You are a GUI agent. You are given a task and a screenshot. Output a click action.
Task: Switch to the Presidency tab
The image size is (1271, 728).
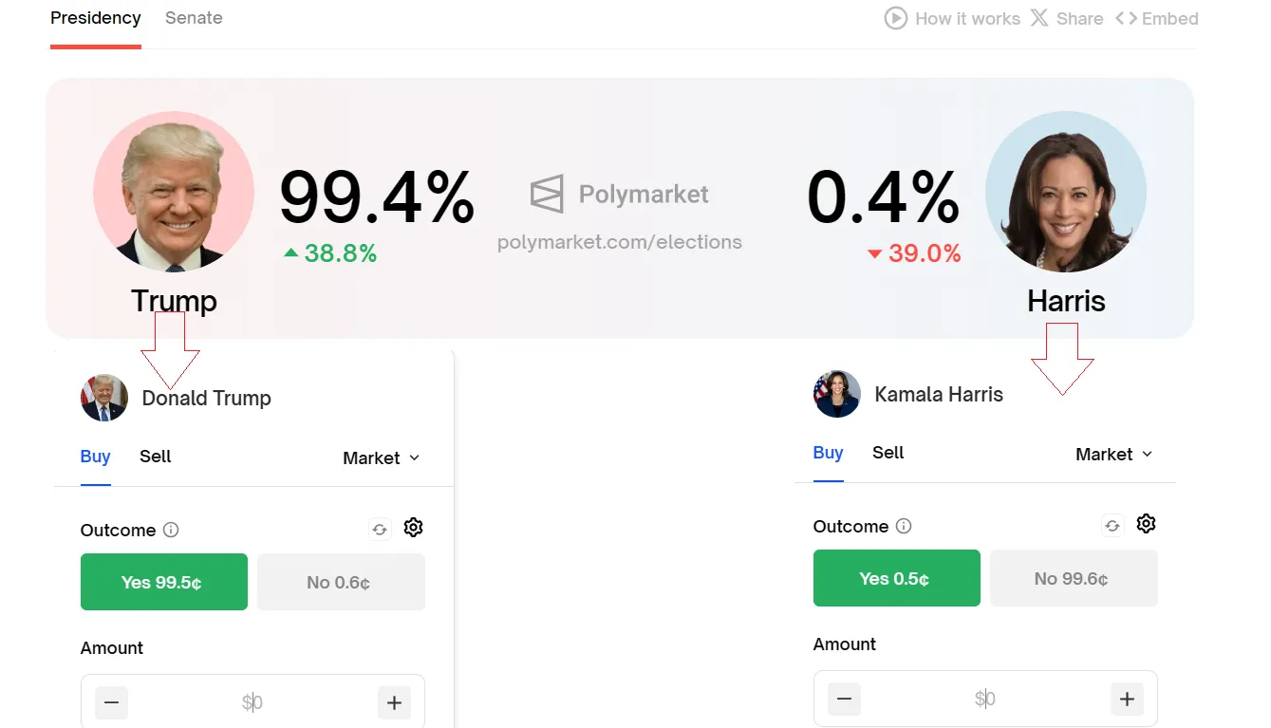tap(95, 18)
